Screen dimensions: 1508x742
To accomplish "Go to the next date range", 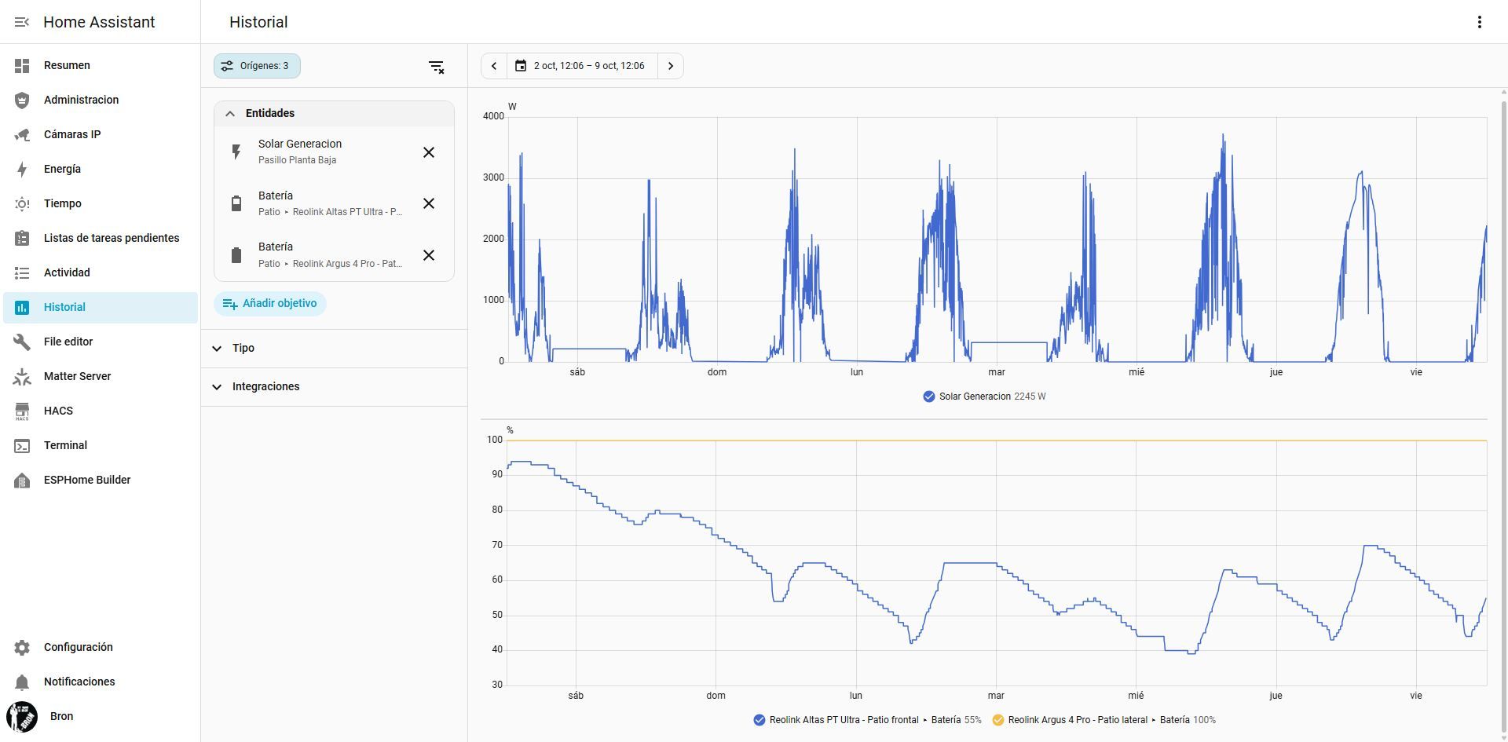I will tap(671, 66).
